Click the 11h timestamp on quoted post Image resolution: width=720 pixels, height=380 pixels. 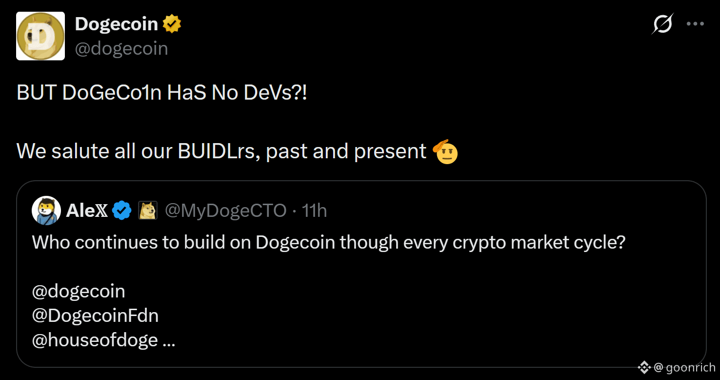[314, 211]
